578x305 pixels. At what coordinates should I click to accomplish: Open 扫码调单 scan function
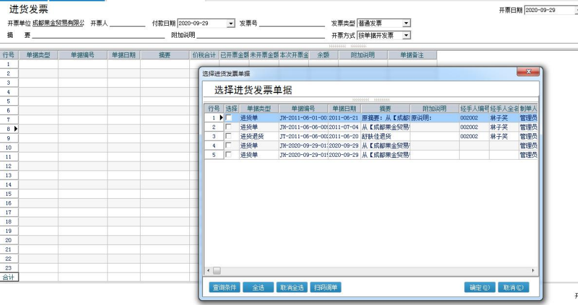click(x=326, y=288)
